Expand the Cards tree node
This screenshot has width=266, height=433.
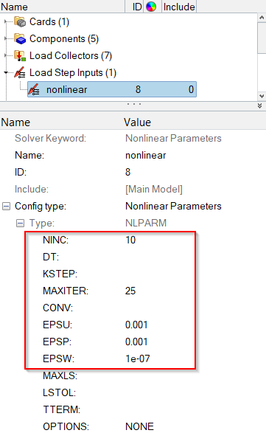[6, 21]
